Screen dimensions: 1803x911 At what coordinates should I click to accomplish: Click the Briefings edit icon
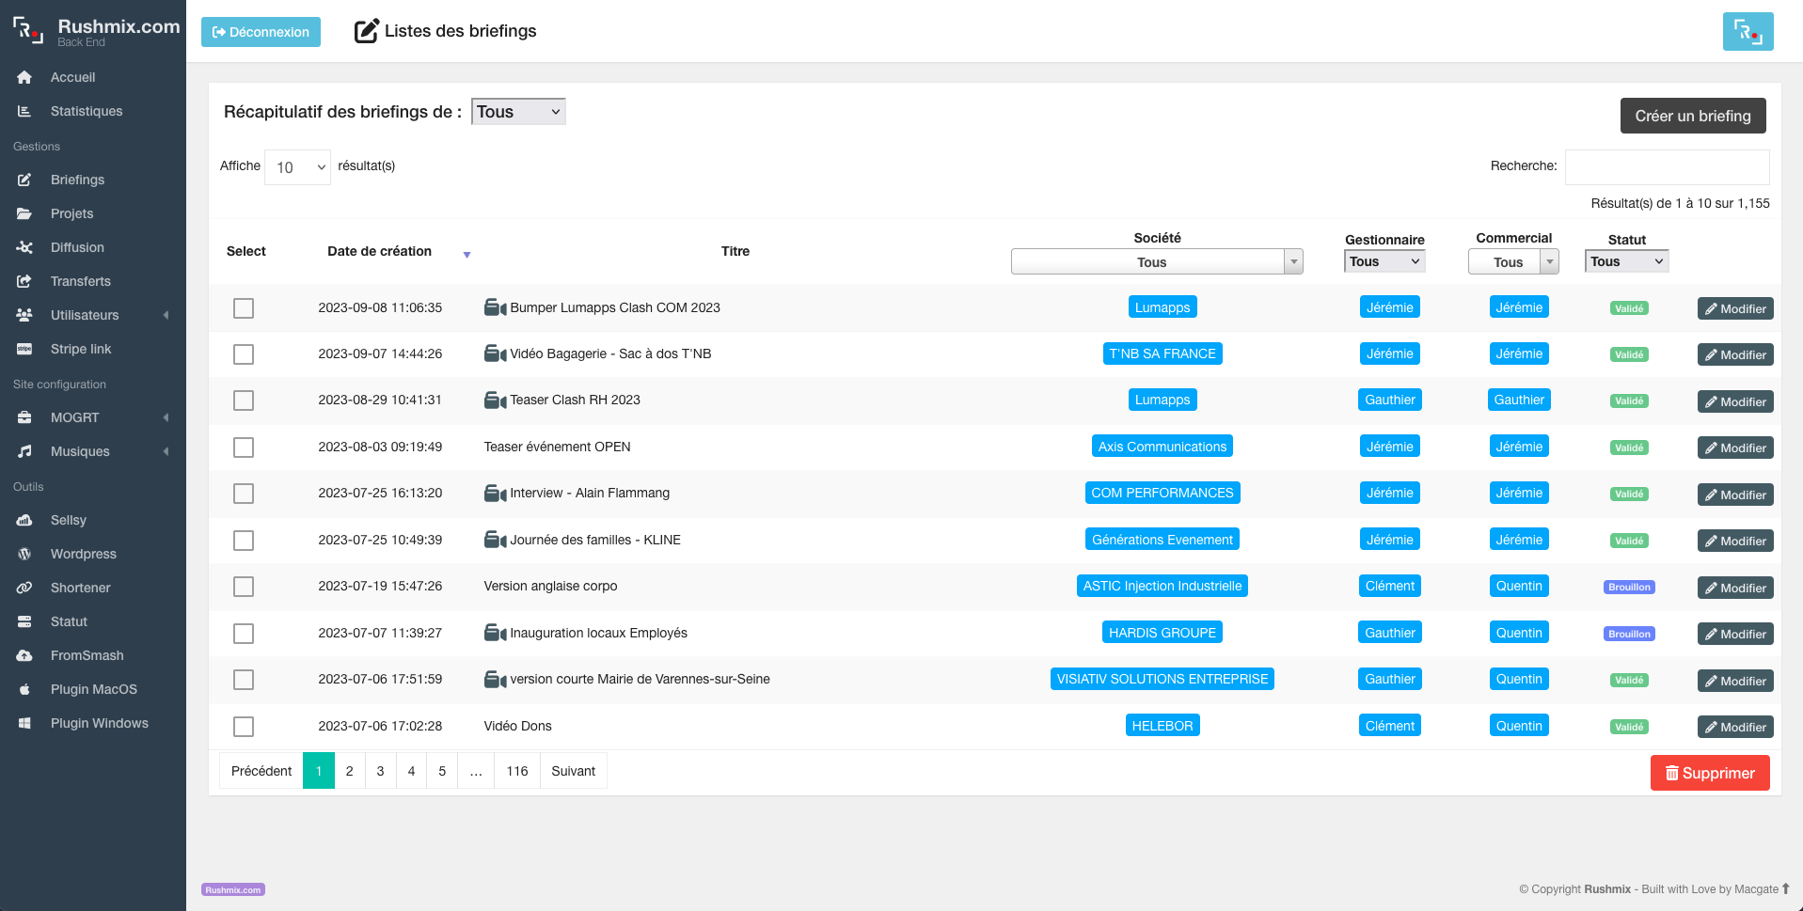point(24,180)
